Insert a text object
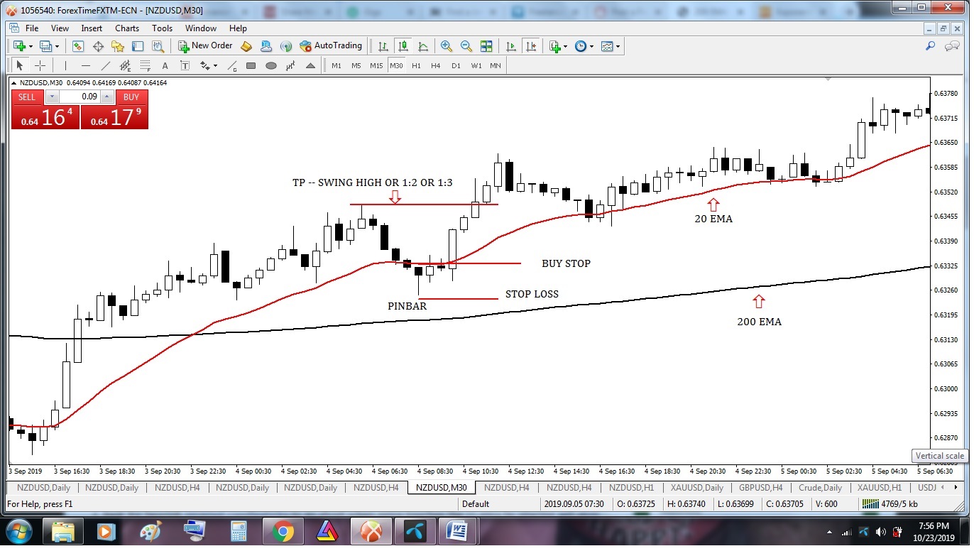Image resolution: width=974 pixels, height=551 pixels. point(165,65)
